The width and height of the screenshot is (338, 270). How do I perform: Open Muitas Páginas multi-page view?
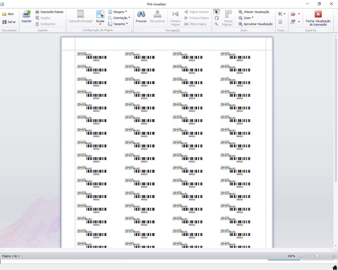[228, 18]
